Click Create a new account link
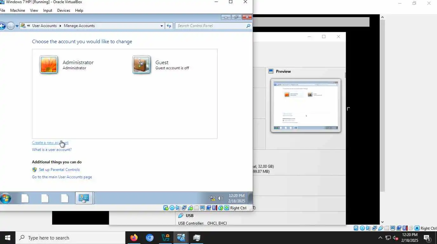The width and height of the screenshot is (437, 244). point(50,143)
